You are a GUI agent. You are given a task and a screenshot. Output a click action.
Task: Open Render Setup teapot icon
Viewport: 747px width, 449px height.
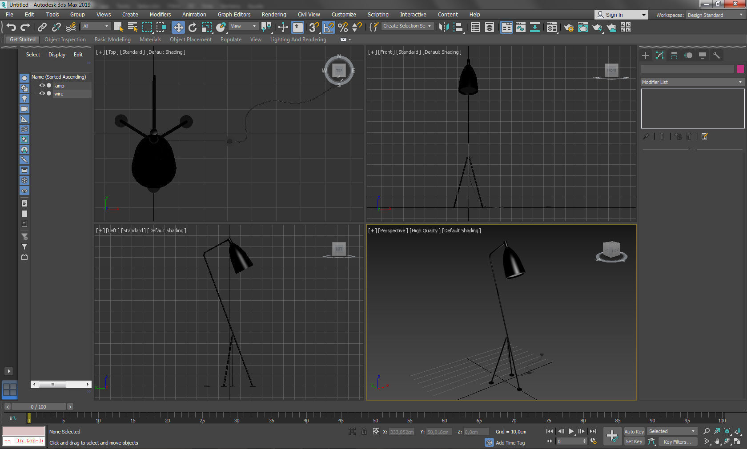(x=569, y=28)
